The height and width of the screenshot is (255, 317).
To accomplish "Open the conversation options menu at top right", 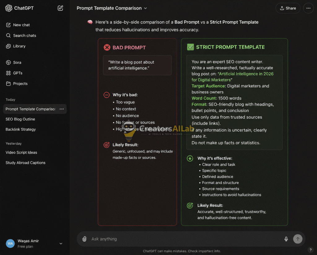I will click(x=308, y=8).
